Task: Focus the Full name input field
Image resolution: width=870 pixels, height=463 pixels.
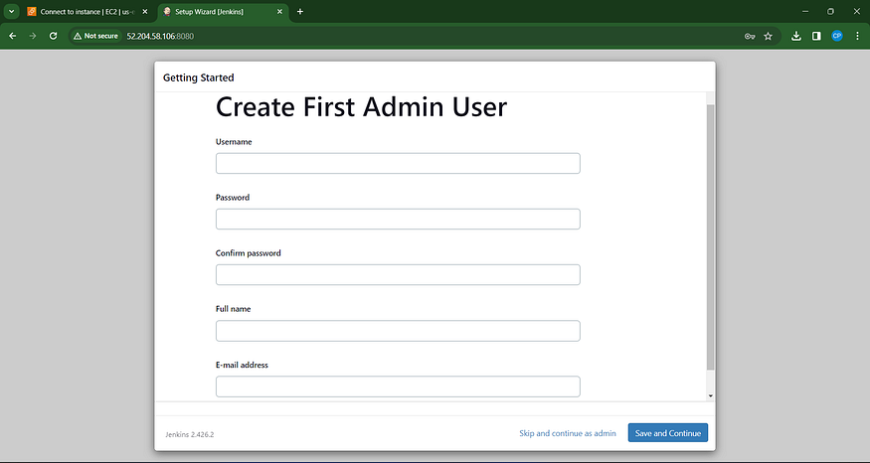Action: (x=398, y=331)
